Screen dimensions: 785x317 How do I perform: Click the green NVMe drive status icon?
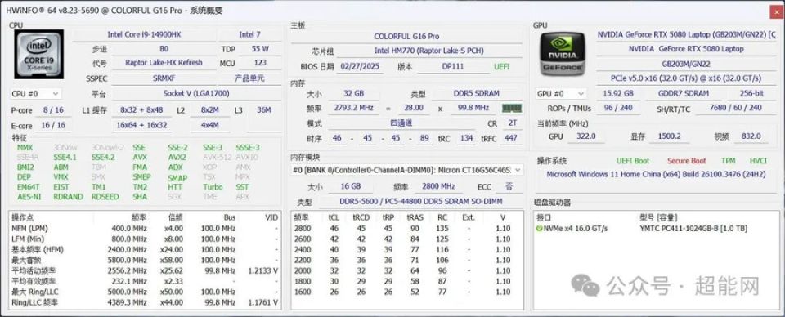[x=539, y=229]
